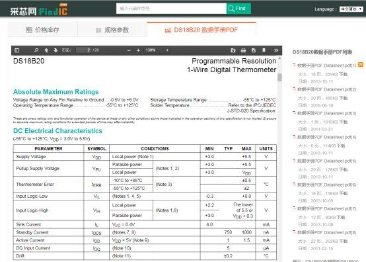Image resolution: width=366 pixels, height=262 pixels.
Task: Click the green Find search button
Action: pyautogui.click(x=238, y=9)
